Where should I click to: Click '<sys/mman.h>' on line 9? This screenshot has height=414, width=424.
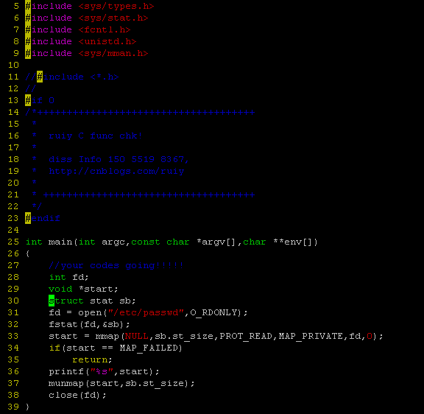[x=113, y=53]
